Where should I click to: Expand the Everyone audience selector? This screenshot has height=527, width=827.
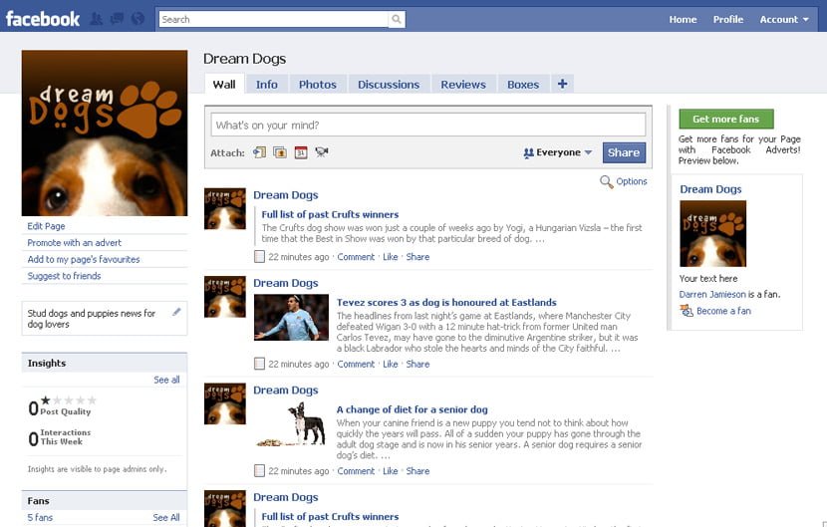558,152
